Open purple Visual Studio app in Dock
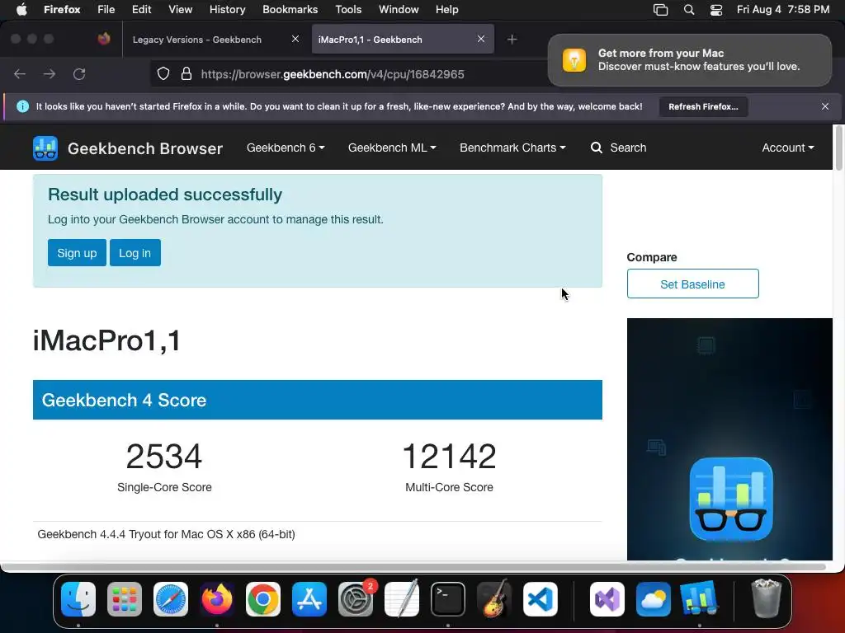 [x=607, y=599]
